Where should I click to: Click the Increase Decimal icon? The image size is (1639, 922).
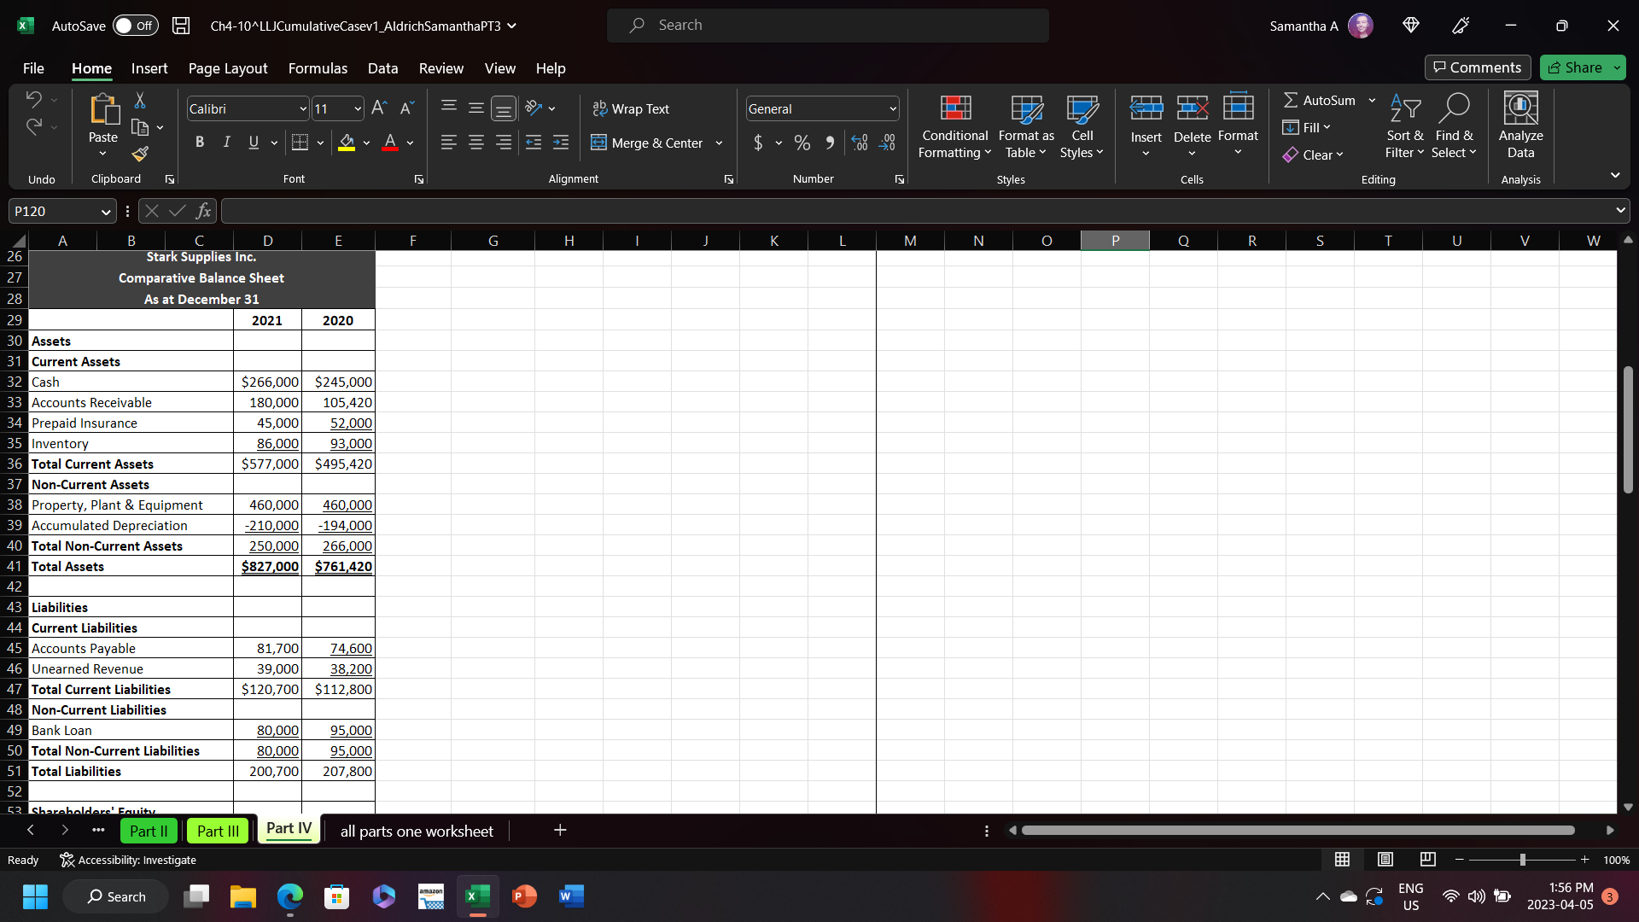pyautogui.click(x=860, y=143)
